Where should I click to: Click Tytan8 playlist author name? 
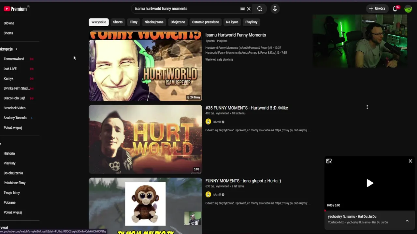[210, 41]
